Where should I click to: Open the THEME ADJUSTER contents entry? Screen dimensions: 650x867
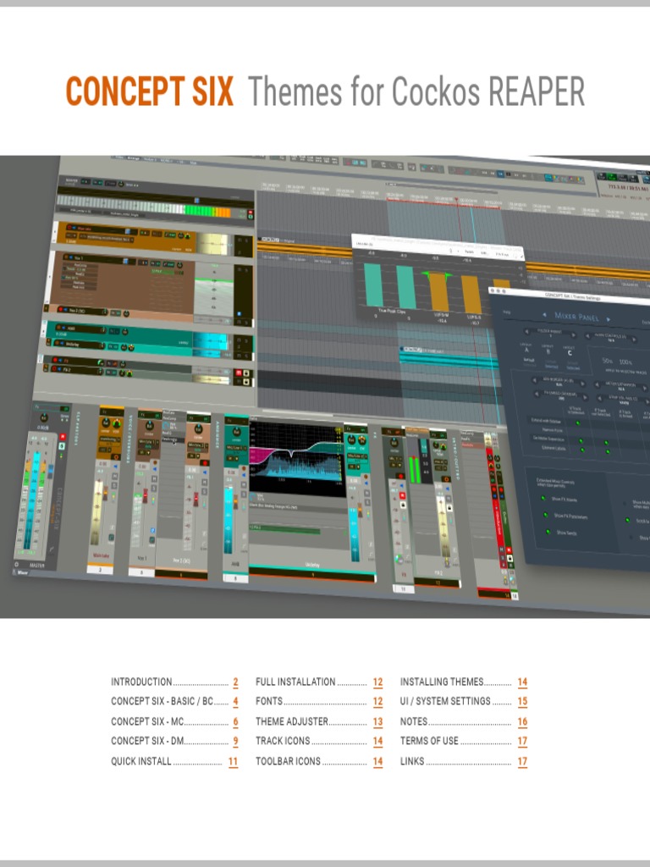click(x=319, y=721)
